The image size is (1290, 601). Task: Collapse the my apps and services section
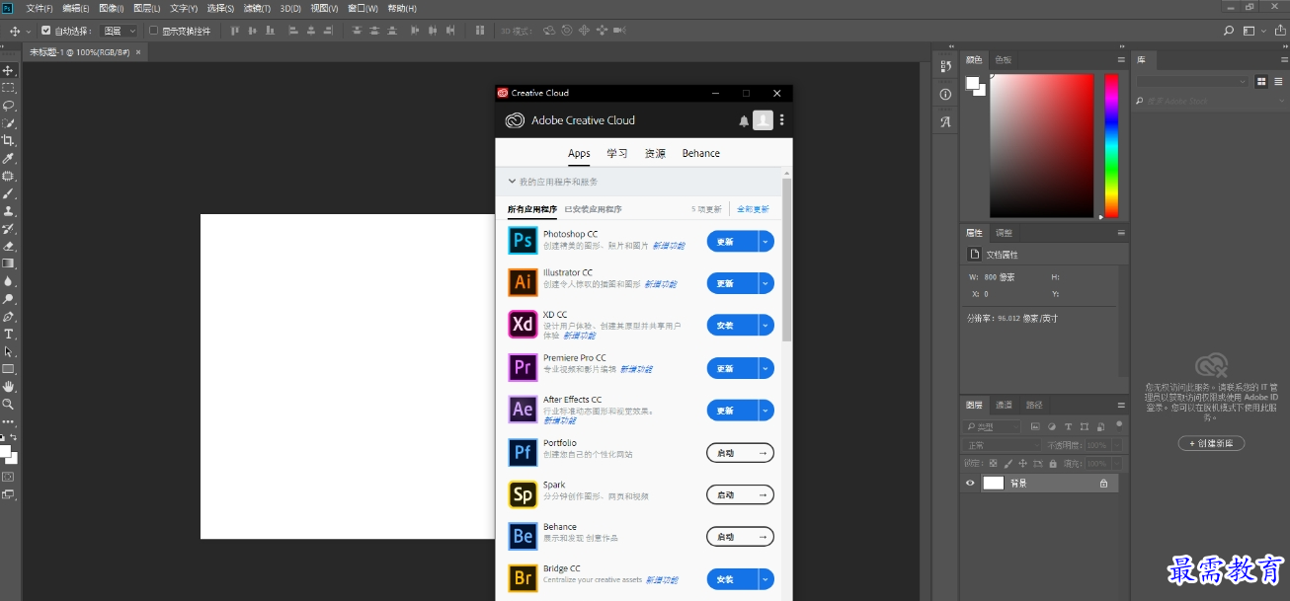pos(512,182)
